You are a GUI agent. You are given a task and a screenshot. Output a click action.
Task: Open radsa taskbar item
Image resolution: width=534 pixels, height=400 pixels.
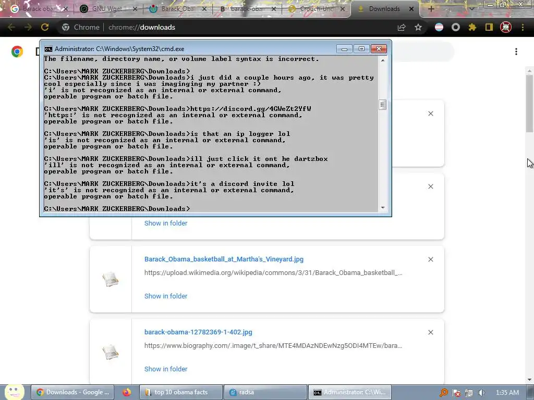[x=265, y=392]
